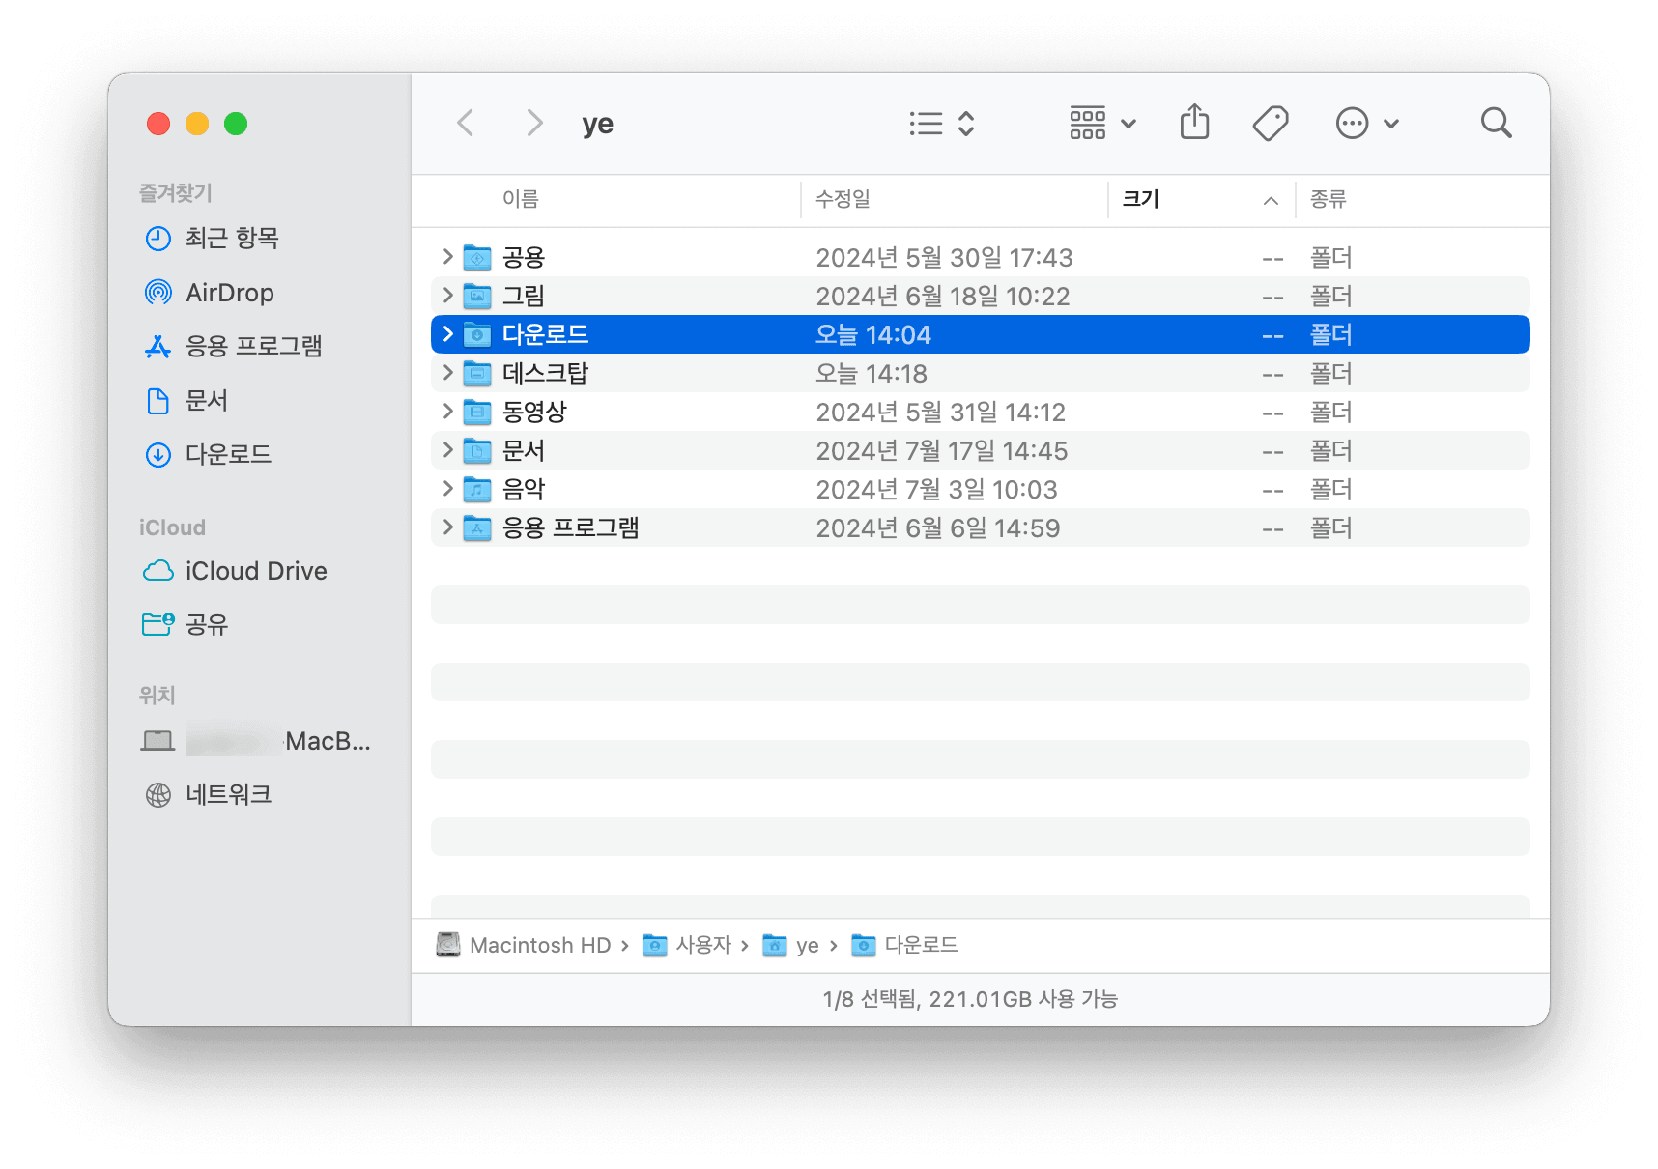Expand the selected 다운로드 folder arrow
This screenshot has height=1169, width=1658.
pos(447,334)
